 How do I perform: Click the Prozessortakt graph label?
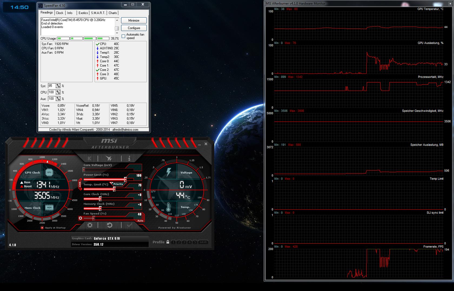coord(431,77)
